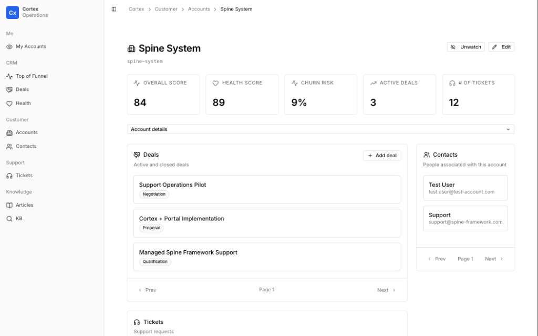The height and width of the screenshot is (336, 538).
Task: Click the health score value 89
Action: [x=219, y=103]
